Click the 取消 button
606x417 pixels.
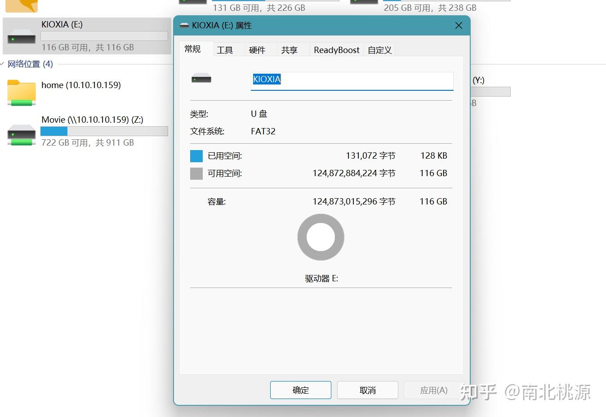(367, 390)
